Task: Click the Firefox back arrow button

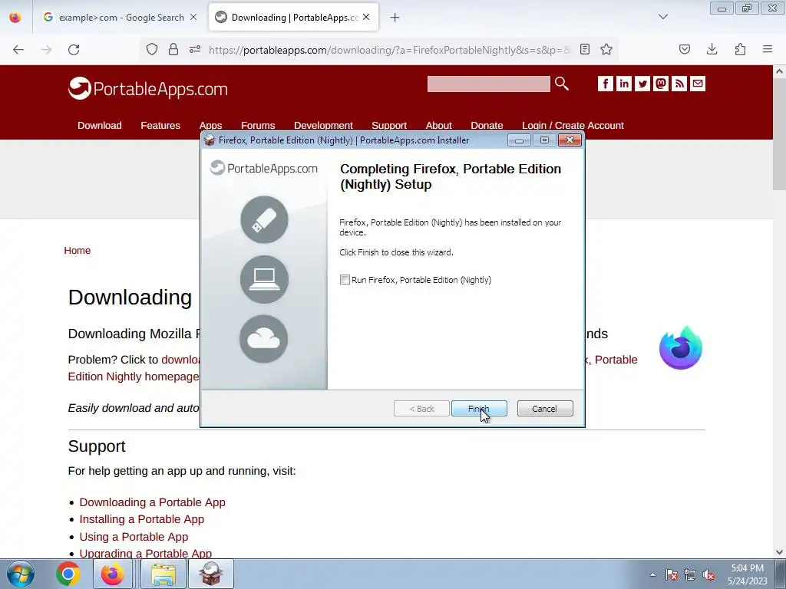Action: coord(18,50)
